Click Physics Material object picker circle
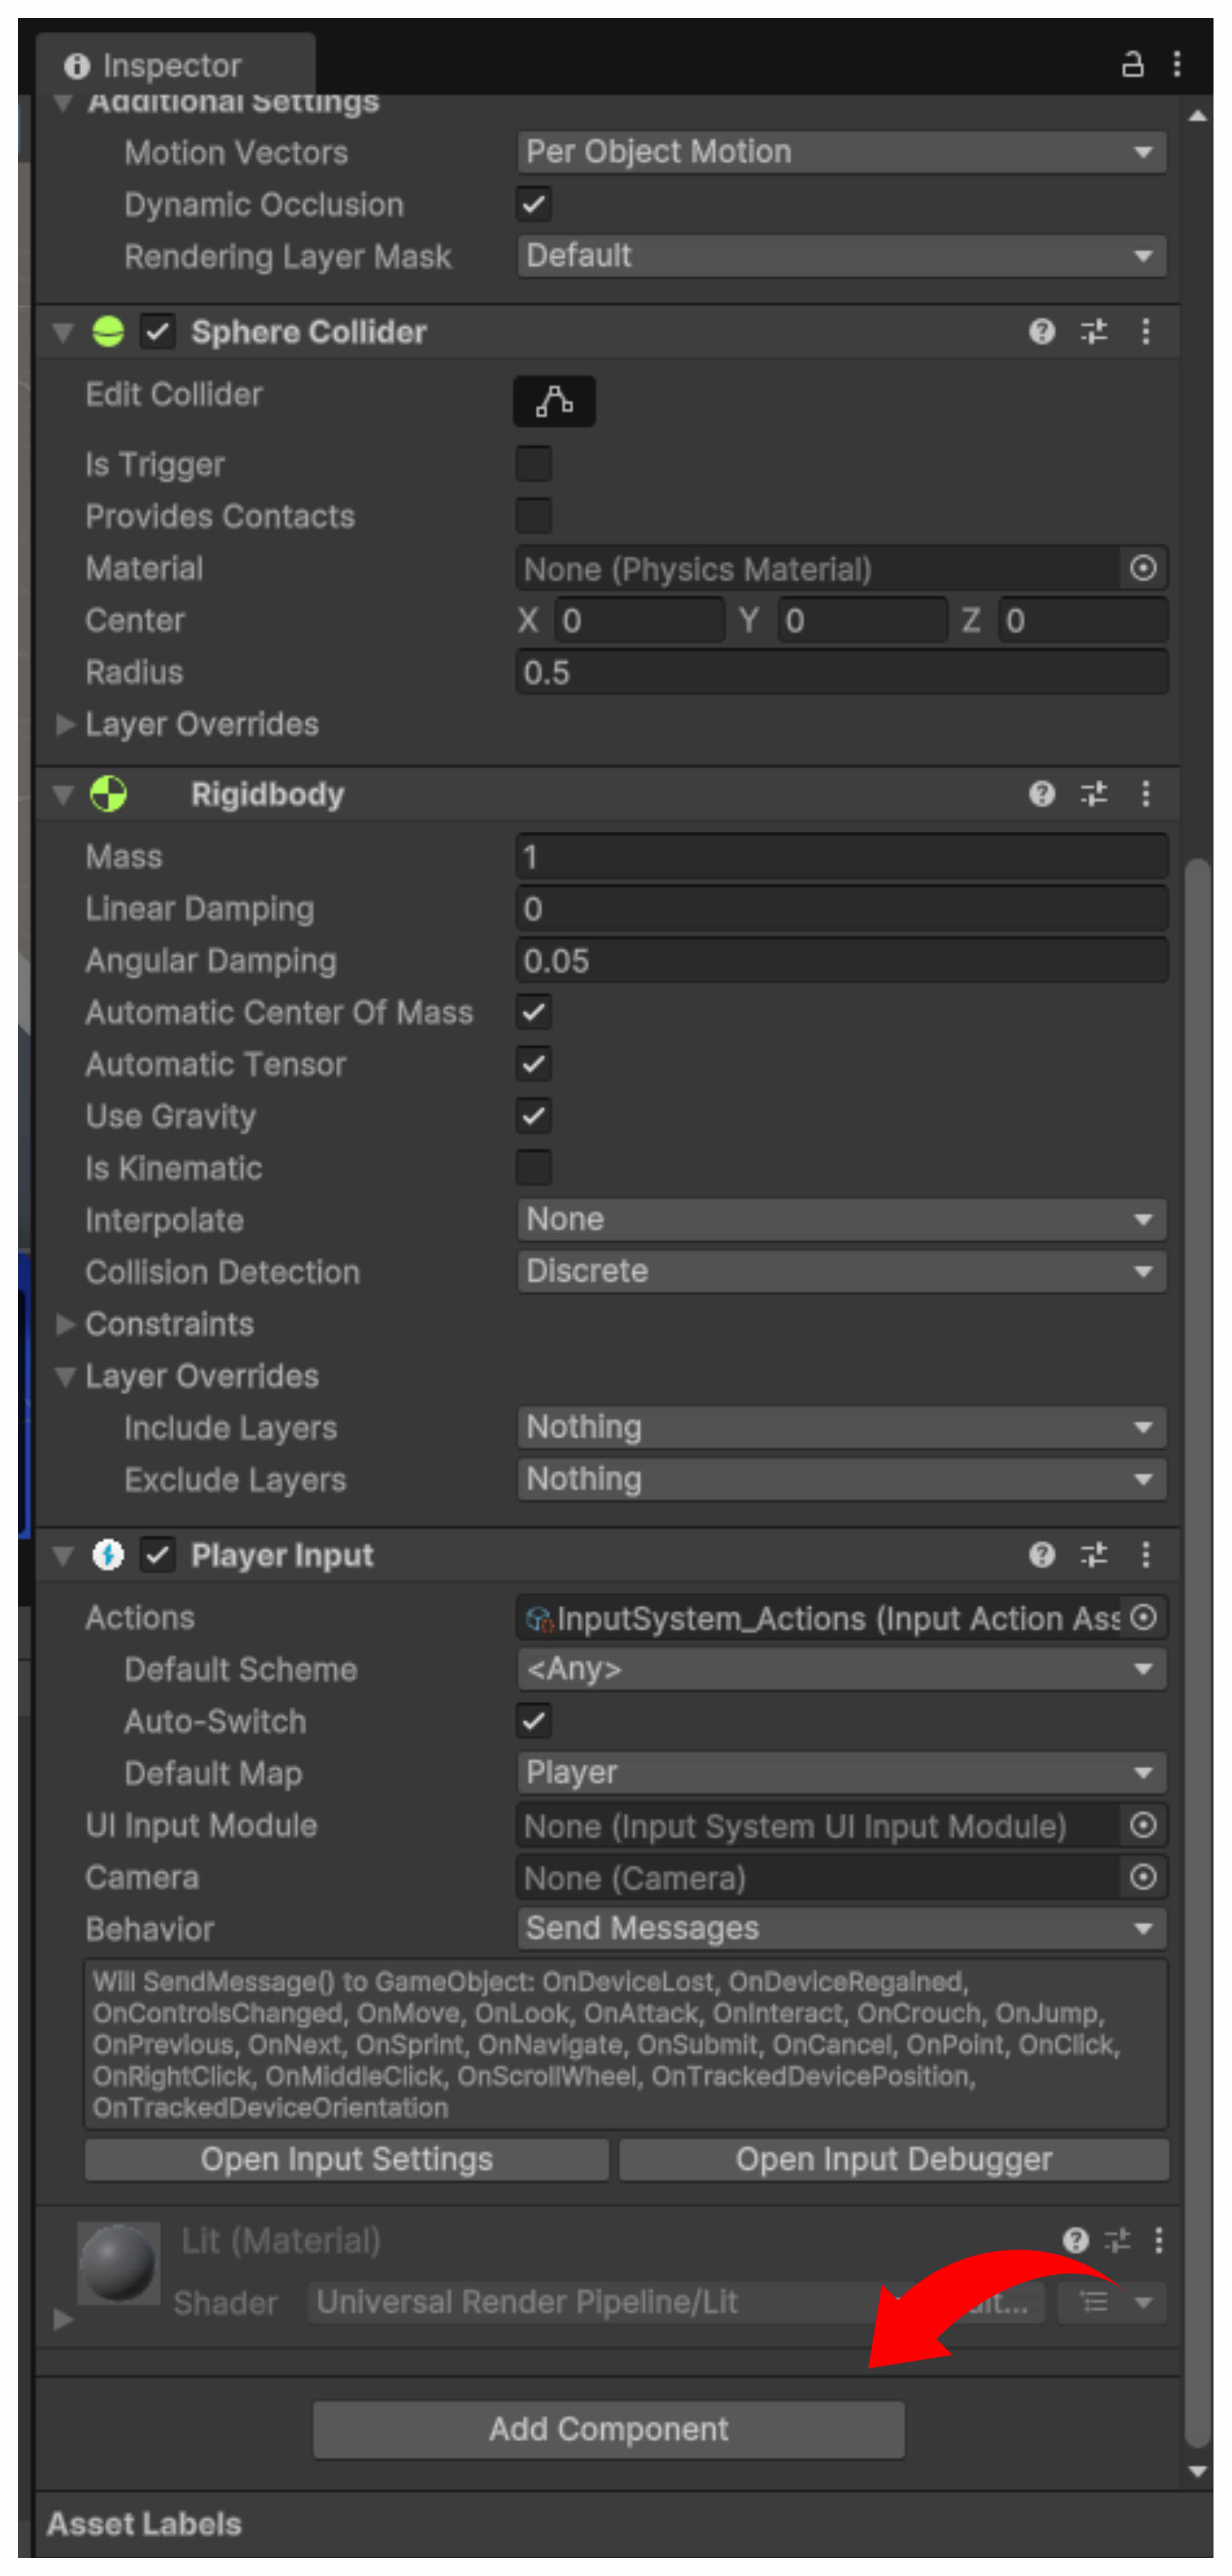The width and height of the screenshot is (1232, 2576). click(1143, 568)
